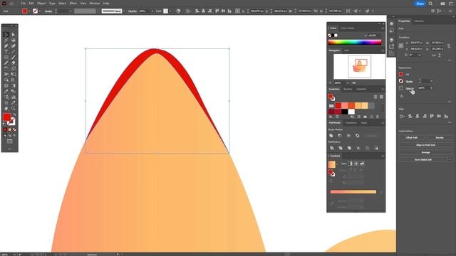Click the hex color input field
Image resolution: width=456 pixels, height=256 pixels.
coord(373,36)
